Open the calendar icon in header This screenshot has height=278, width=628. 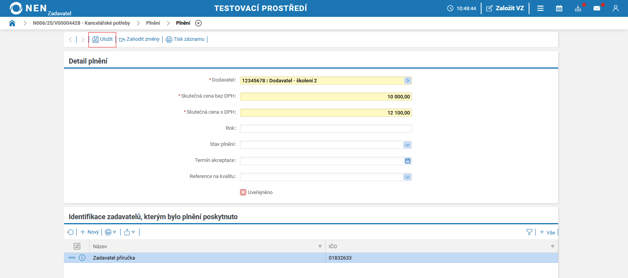tap(559, 8)
